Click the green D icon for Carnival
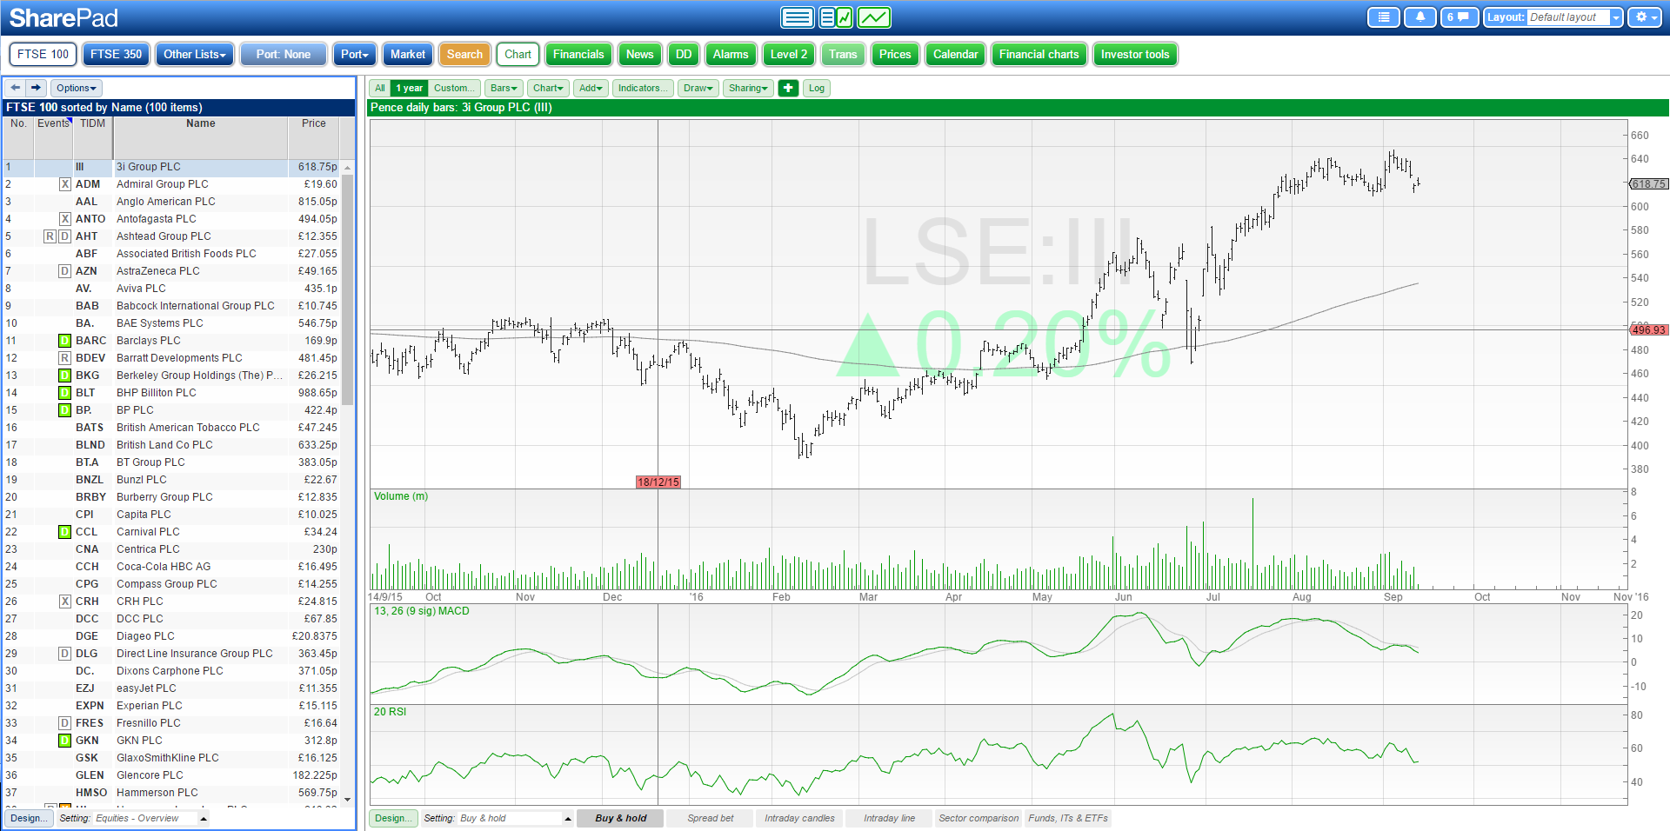Viewport: 1670px width, 831px height. [64, 532]
